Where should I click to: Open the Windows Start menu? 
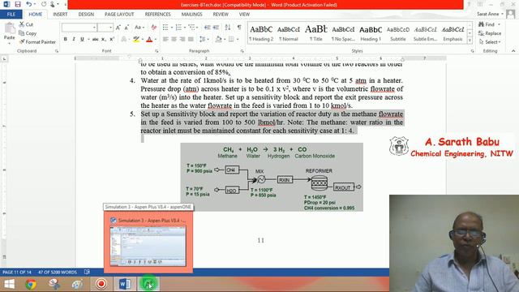click(x=9, y=284)
